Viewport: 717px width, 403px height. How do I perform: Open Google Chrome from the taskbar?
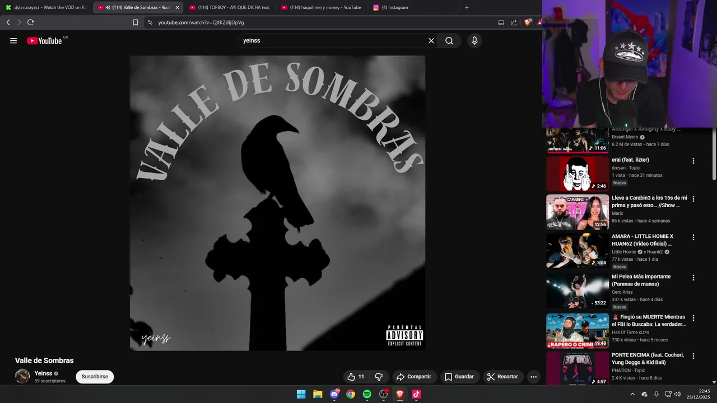[351, 394]
